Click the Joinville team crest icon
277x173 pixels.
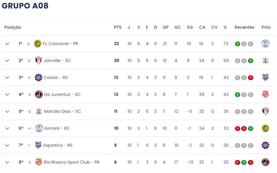39,61
